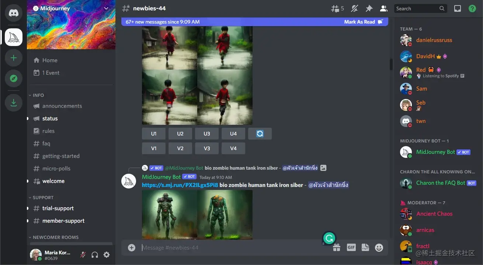
Task: Open the inbox icon in the top bar
Action: point(457,8)
